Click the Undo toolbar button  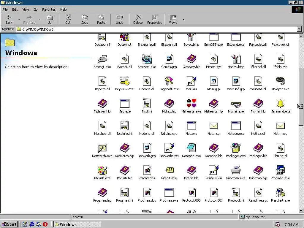coord(120,19)
